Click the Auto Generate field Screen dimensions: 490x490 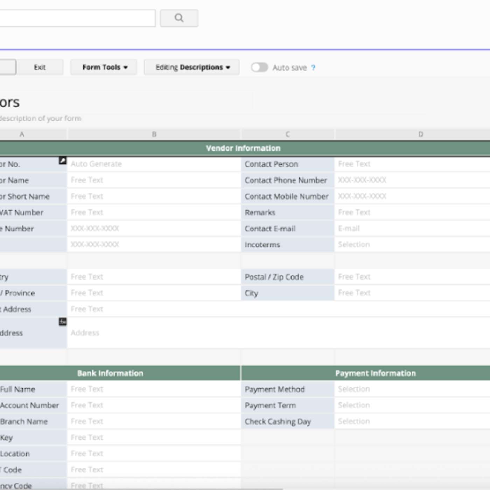[x=154, y=164]
